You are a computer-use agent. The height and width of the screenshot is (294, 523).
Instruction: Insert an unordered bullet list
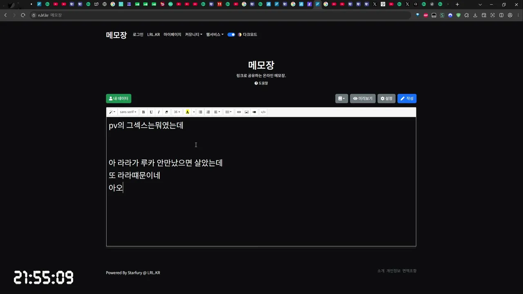(x=200, y=112)
